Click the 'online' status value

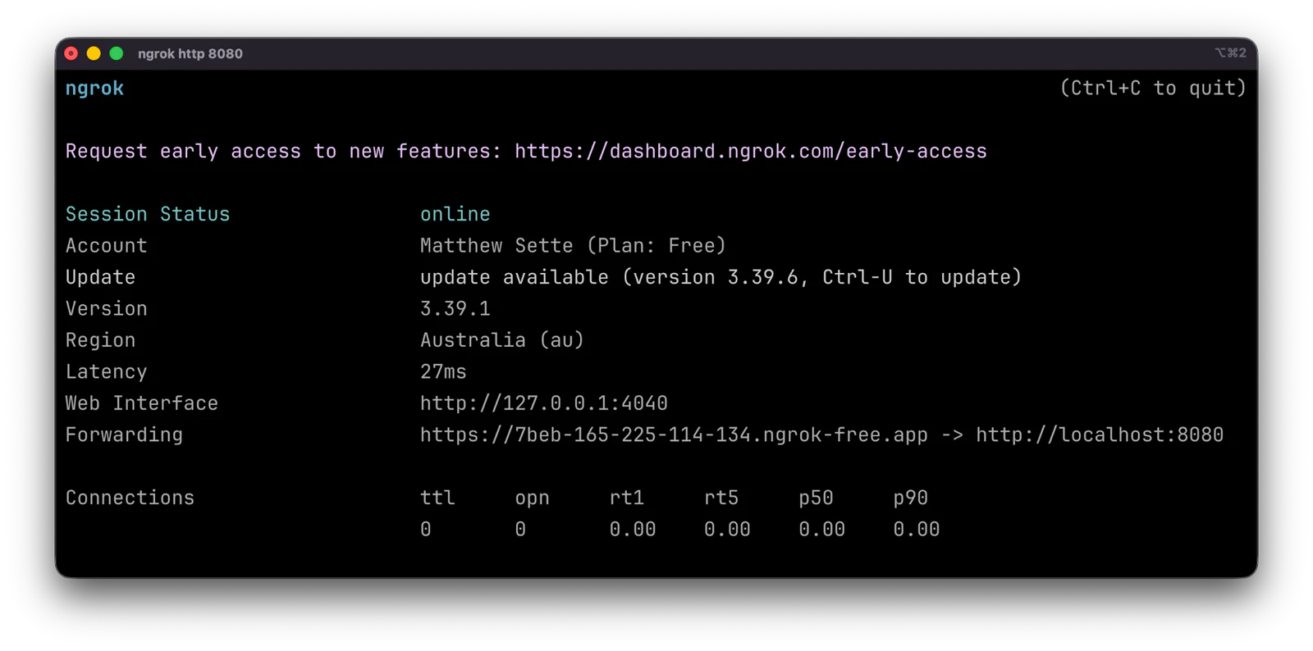click(x=455, y=214)
